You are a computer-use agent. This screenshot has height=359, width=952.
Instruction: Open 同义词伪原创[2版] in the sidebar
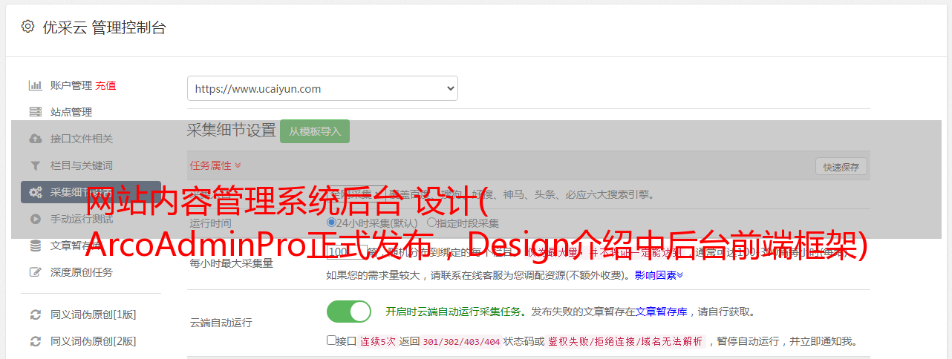click(x=93, y=341)
